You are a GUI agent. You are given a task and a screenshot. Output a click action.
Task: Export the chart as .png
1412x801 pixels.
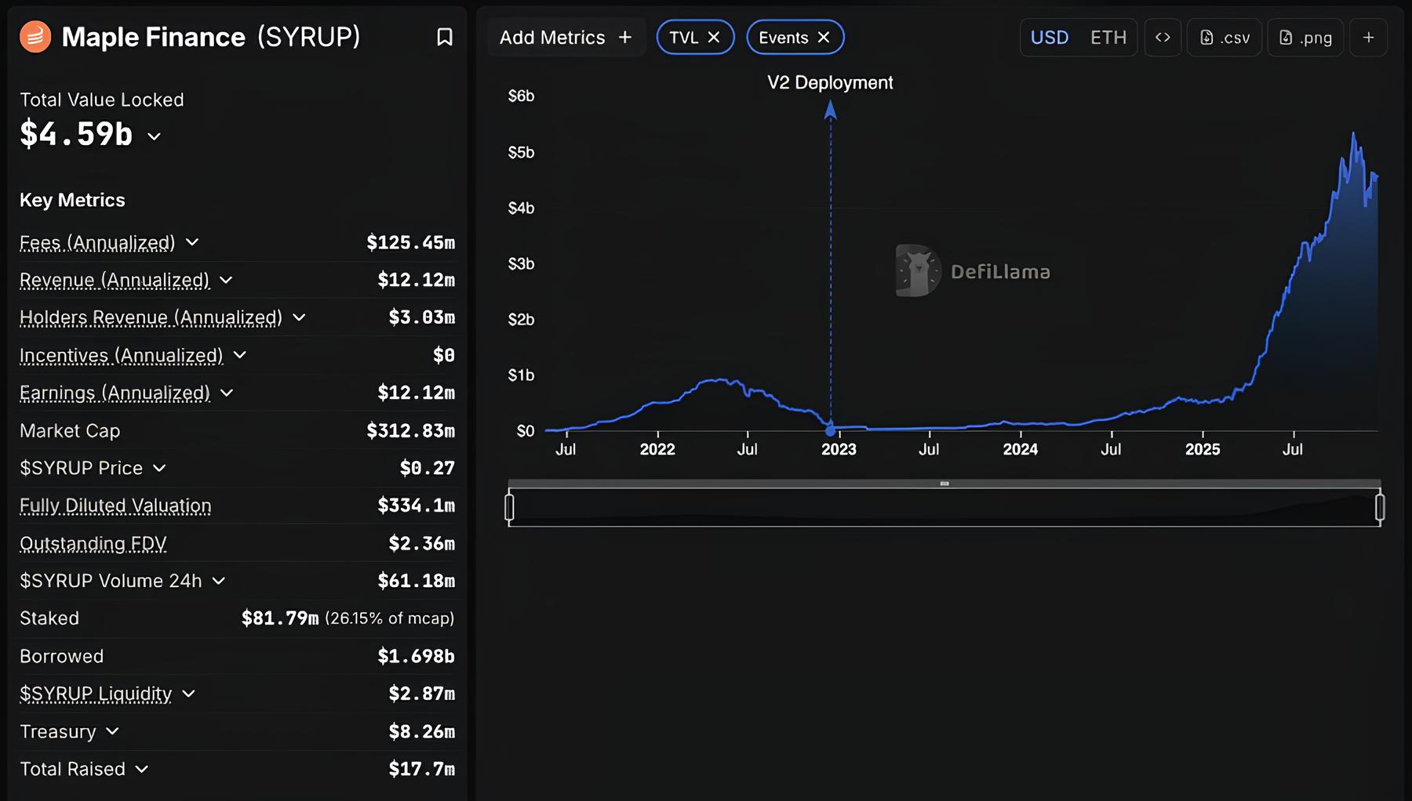(1305, 38)
